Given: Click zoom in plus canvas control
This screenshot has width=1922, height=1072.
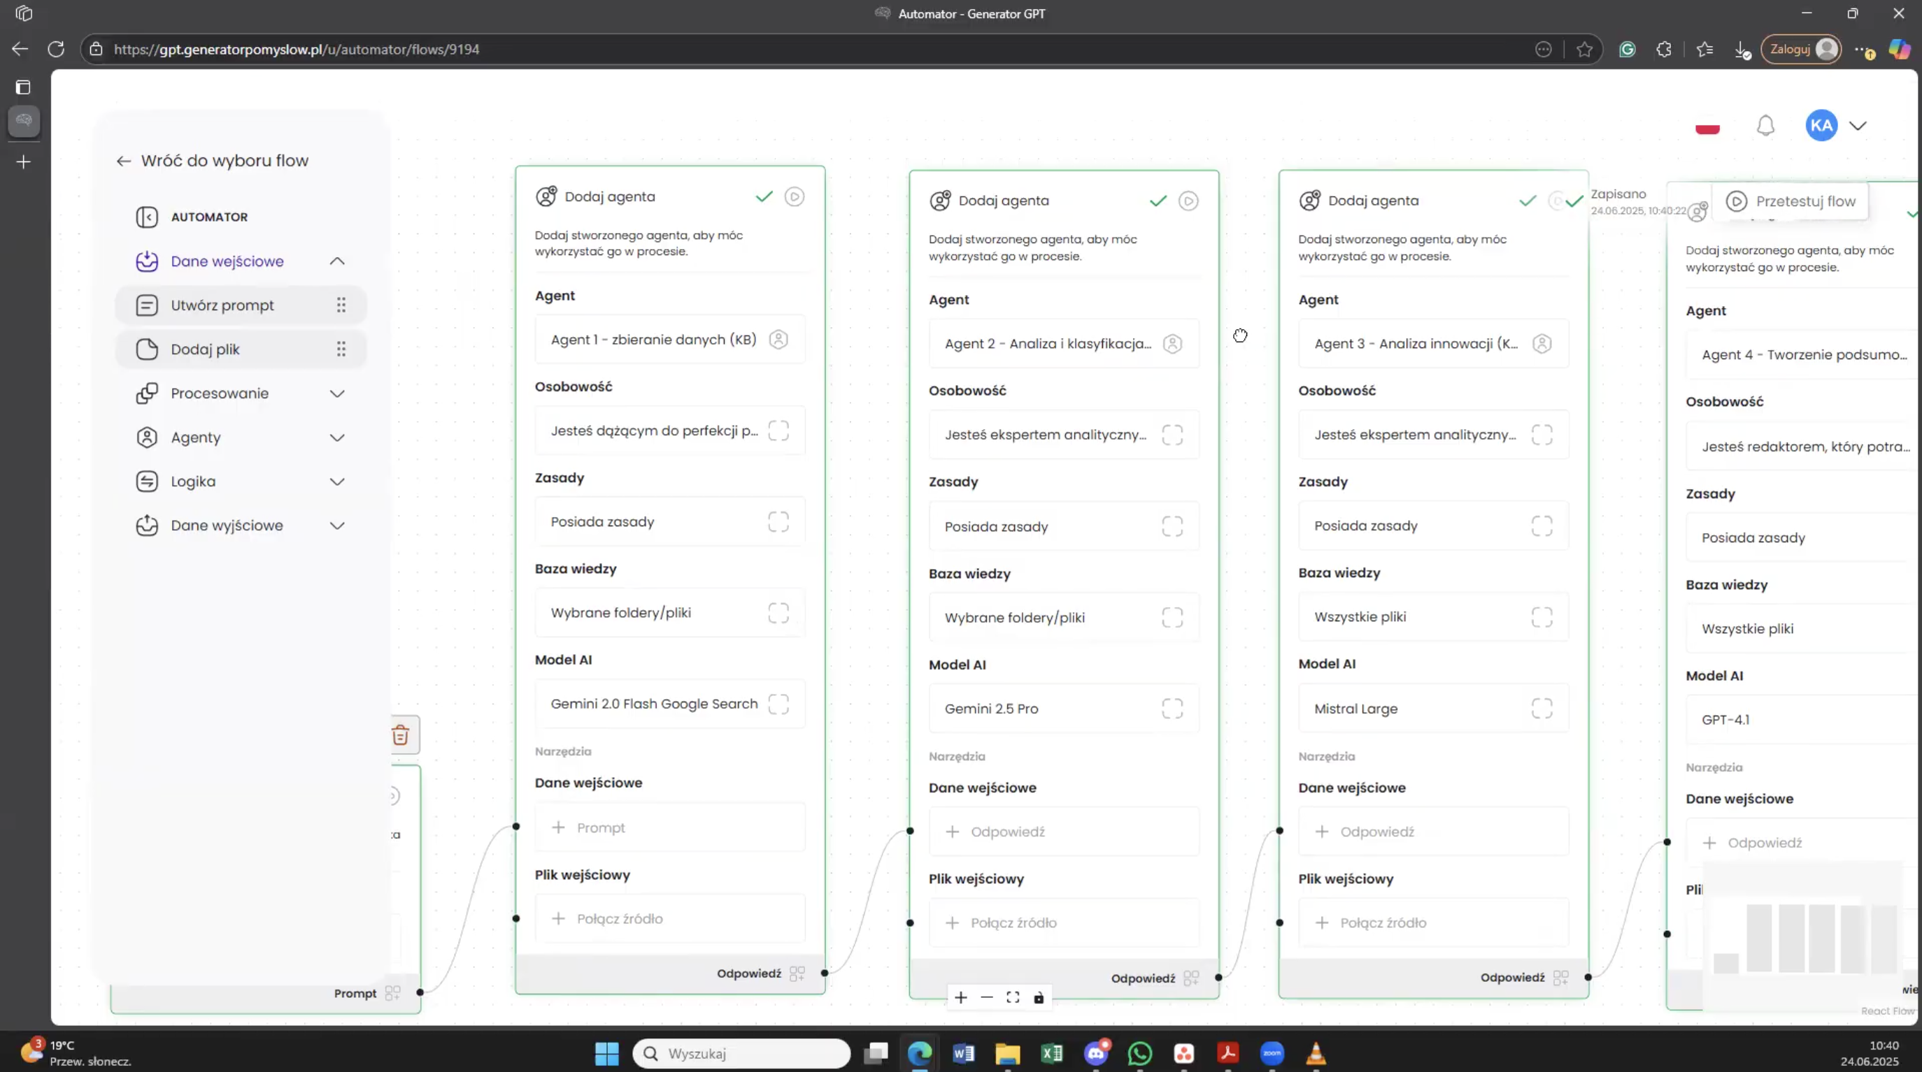Looking at the screenshot, I should point(961,997).
